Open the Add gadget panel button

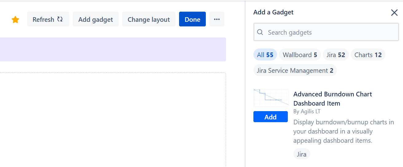(x=96, y=19)
